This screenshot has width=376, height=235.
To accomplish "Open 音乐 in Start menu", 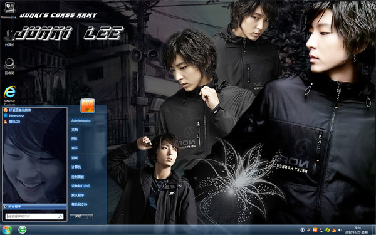I will (x=75, y=148).
